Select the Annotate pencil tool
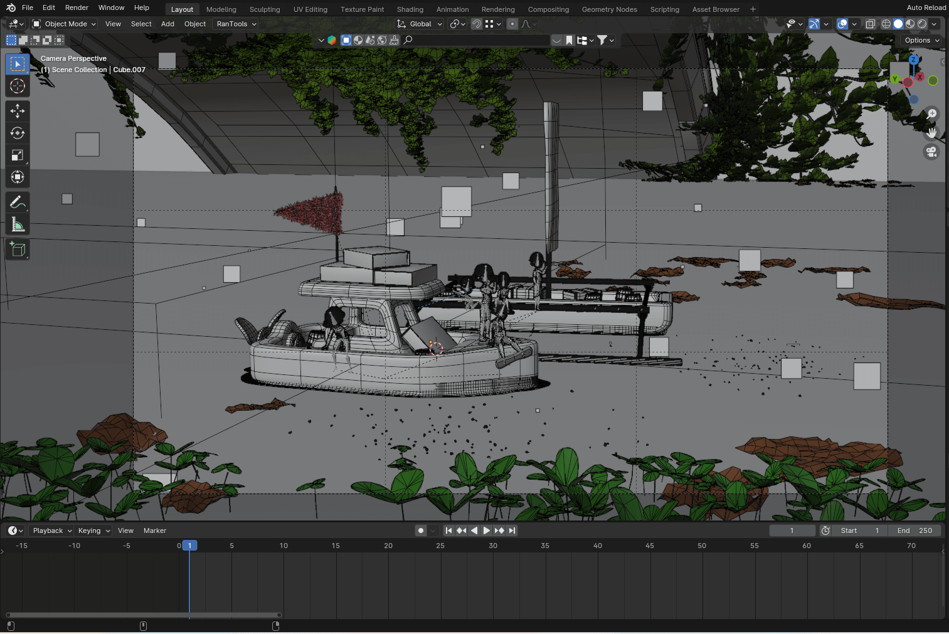 (x=18, y=202)
